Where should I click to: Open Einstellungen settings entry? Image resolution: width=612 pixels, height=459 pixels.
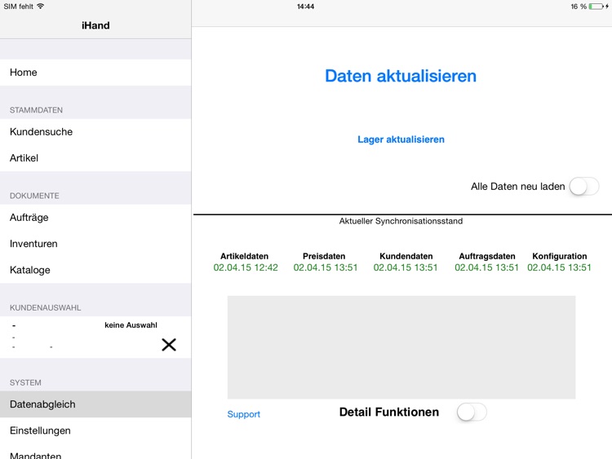coord(95,430)
